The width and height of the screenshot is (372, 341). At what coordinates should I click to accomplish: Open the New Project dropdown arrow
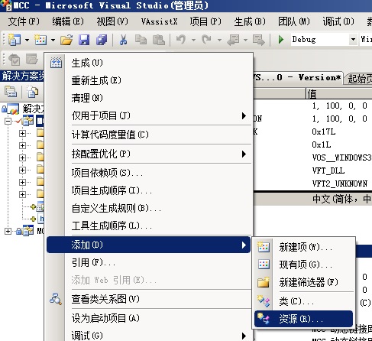pyautogui.click(x=27, y=40)
